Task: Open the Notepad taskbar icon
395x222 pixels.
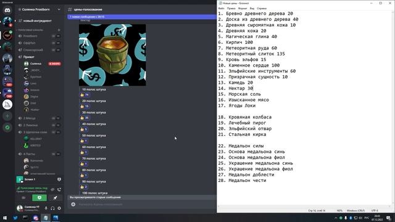Action: pyautogui.click(x=45, y=218)
